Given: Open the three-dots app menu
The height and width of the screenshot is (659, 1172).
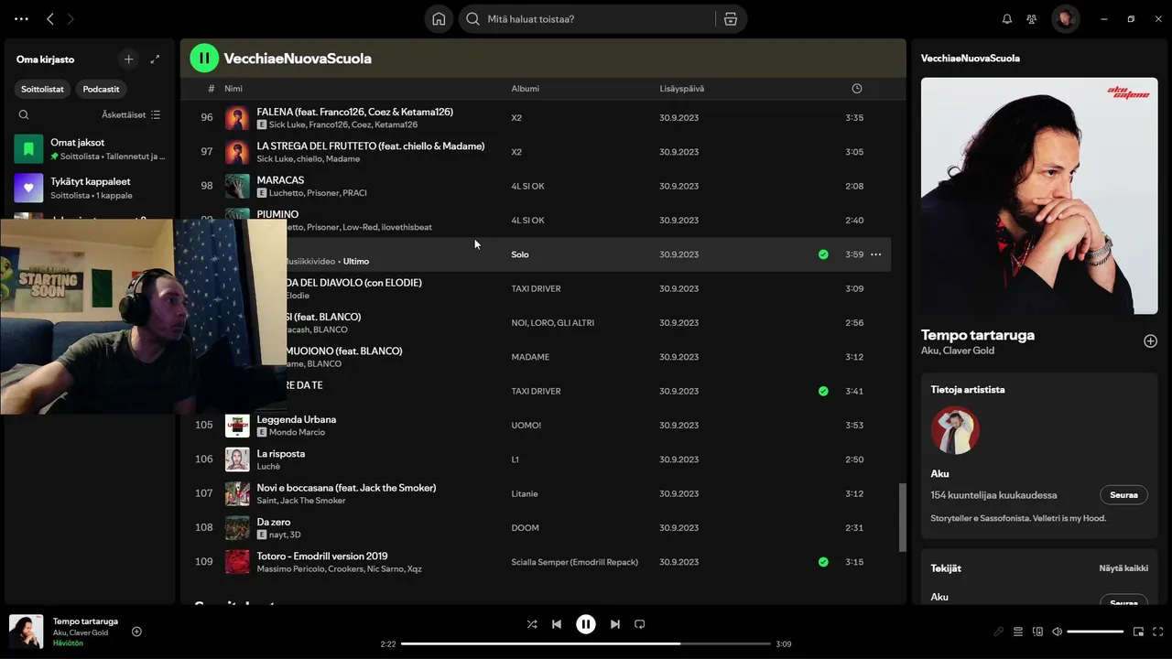Looking at the screenshot, I should pos(21,18).
